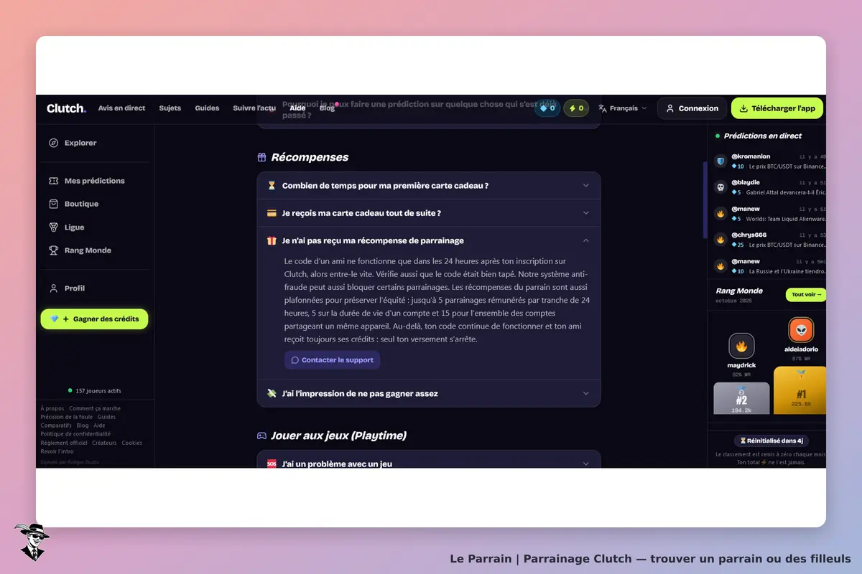Open Guides in the top navigation

click(207, 108)
